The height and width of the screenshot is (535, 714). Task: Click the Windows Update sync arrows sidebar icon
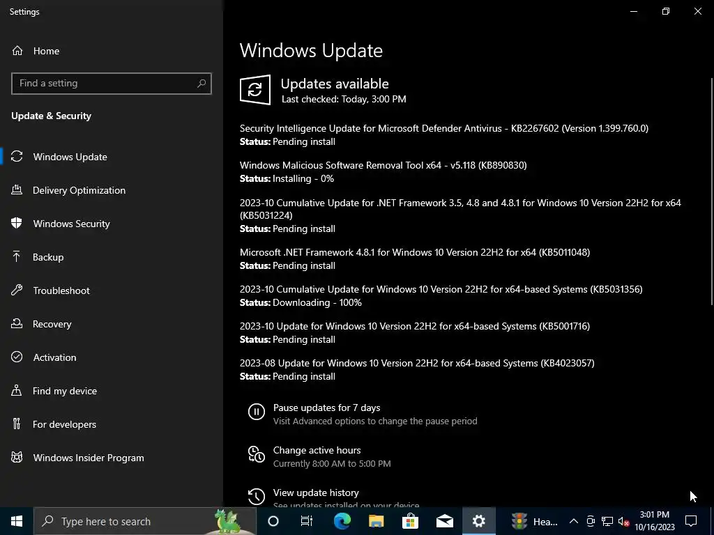pyautogui.click(x=17, y=157)
